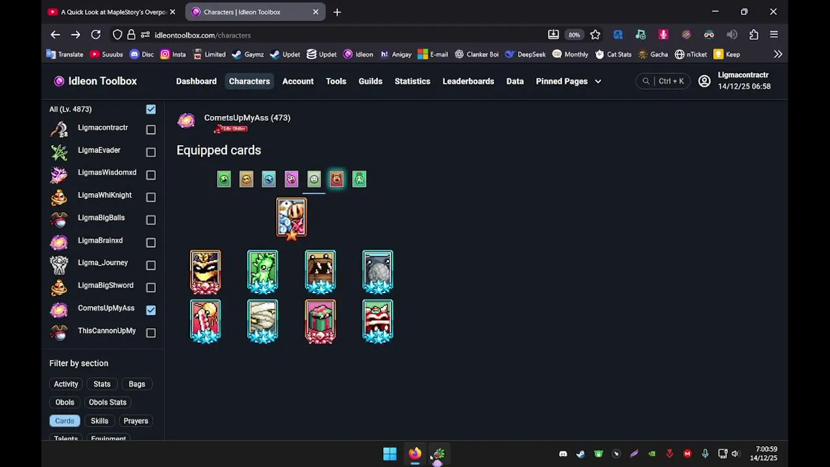Viewport: 830px width, 467px height.
Task: Filter by Stats section
Action: [x=102, y=384]
